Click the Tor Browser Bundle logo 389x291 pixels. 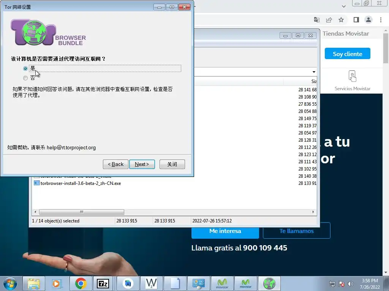point(48,33)
